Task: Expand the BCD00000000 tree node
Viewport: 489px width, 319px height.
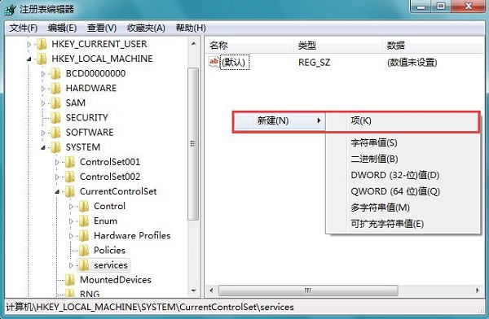Action: (43, 74)
